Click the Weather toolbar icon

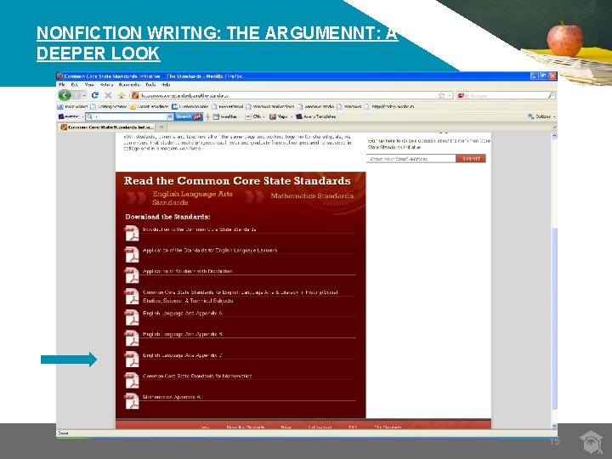pyautogui.click(x=216, y=116)
